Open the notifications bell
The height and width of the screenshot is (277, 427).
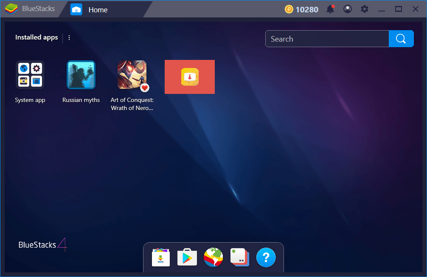[x=330, y=9]
